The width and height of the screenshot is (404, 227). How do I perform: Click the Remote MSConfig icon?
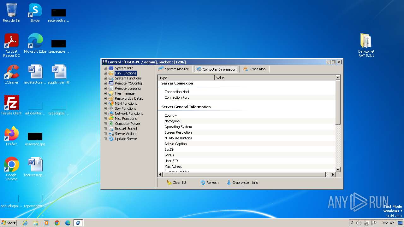coord(111,83)
